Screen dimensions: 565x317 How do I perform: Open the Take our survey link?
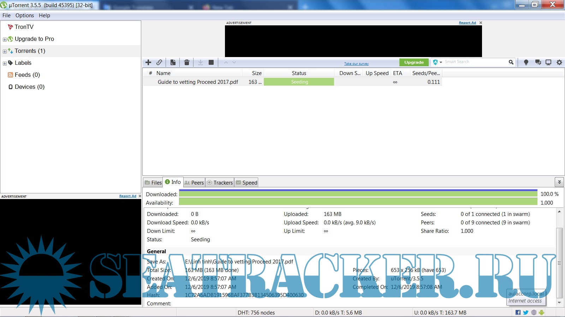pyautogui.click(x=356, y=64)
